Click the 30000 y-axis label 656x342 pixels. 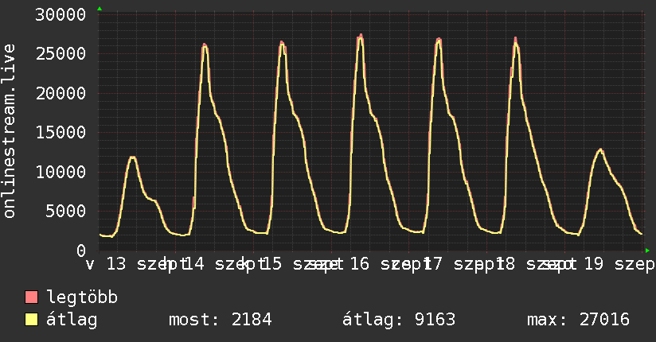coord(61,14)
